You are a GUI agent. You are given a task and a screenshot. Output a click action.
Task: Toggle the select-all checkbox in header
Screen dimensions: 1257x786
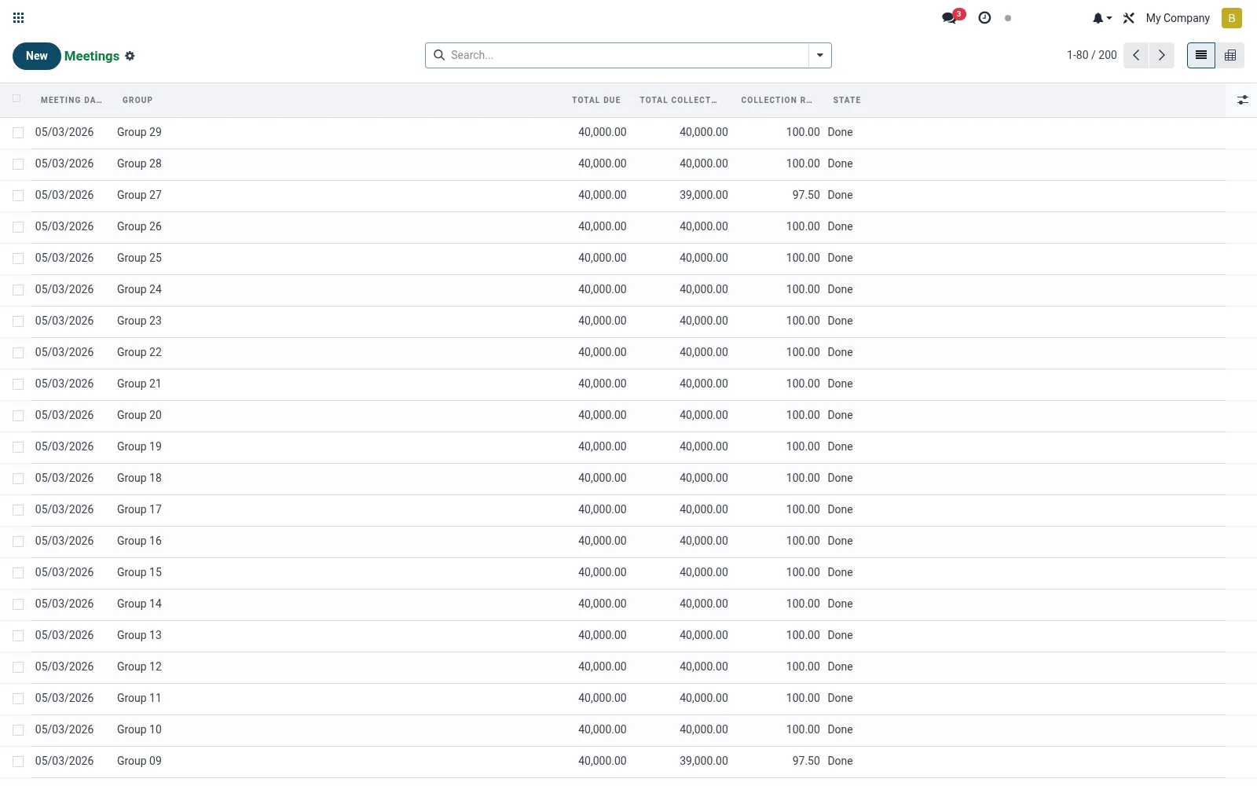tap(17, 99)
